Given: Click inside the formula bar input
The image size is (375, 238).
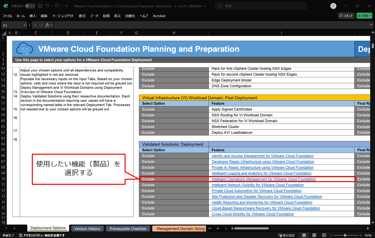Looking at the screenshot, I should (x=212, y=25).
